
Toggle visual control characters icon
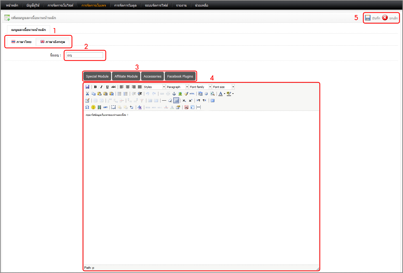[186, 107]
